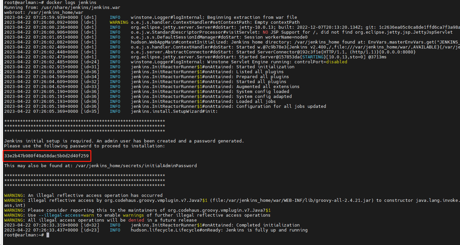Click "All illegal access operations will be denied"
460x245 pixels.
point(112,220)
